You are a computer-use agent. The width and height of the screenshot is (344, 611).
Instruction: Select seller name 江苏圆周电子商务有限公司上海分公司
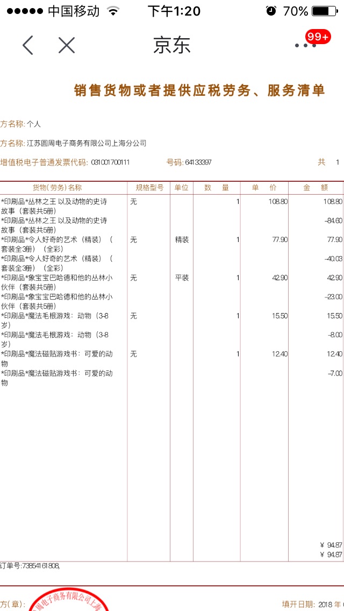pos(87,144)
